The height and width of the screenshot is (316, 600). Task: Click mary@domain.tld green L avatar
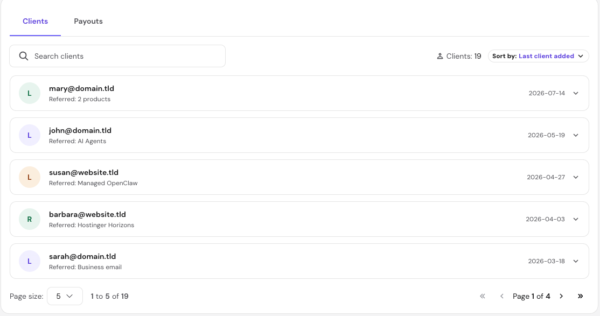pos(30,93)
